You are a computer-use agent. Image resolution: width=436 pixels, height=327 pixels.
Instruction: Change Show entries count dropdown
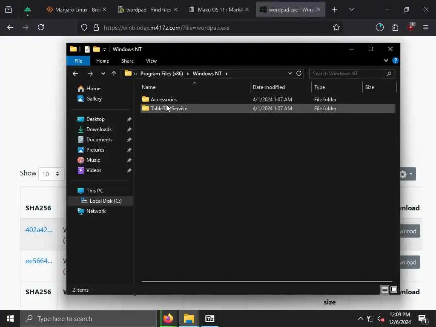tap(51, 174)
